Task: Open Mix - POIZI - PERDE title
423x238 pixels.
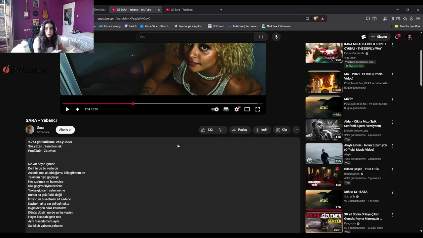Action: 364,76
